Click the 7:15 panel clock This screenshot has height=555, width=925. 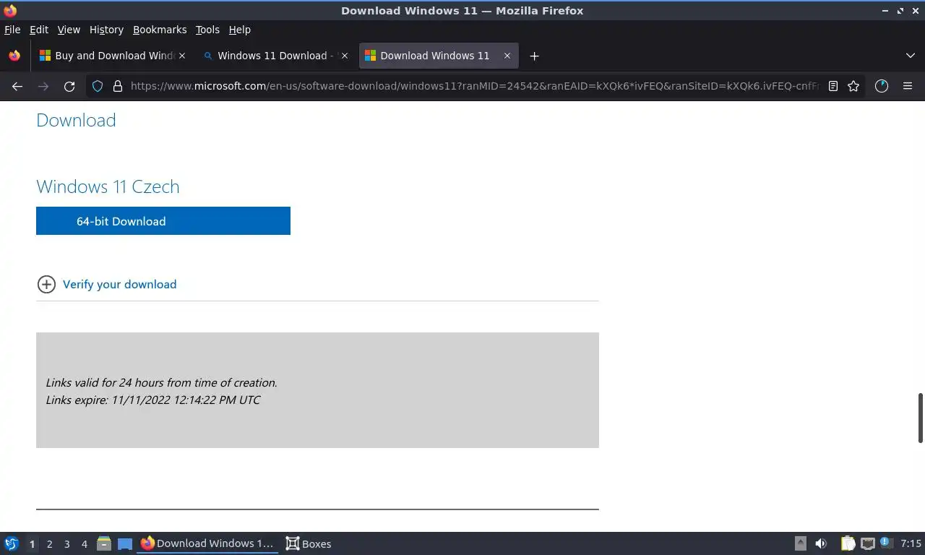click(x=911, y=543)
